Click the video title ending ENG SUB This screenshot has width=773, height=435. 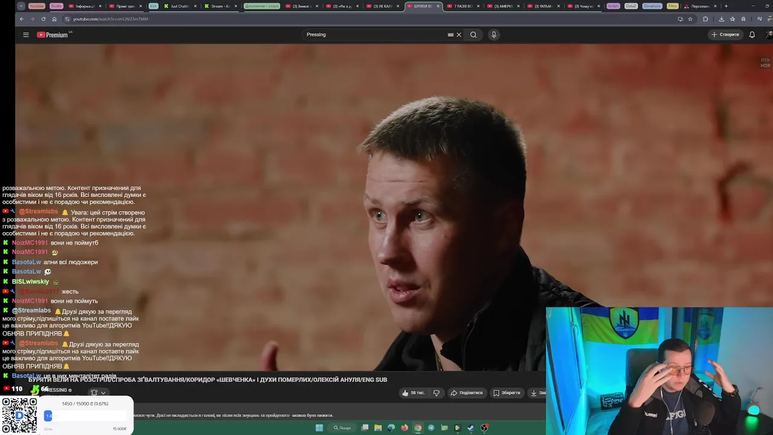pyautogui.click(x=208, y=379)
